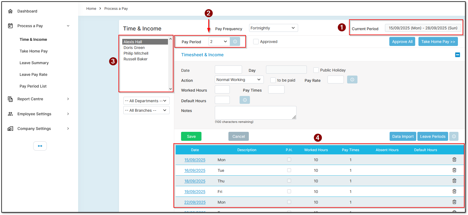Delete the 15/09/2025 timesheet row

[454, 160]
